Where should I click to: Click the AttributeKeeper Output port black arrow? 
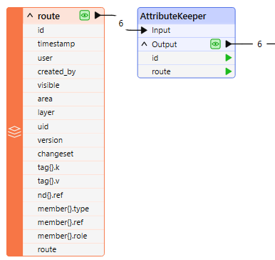(229, 44)
